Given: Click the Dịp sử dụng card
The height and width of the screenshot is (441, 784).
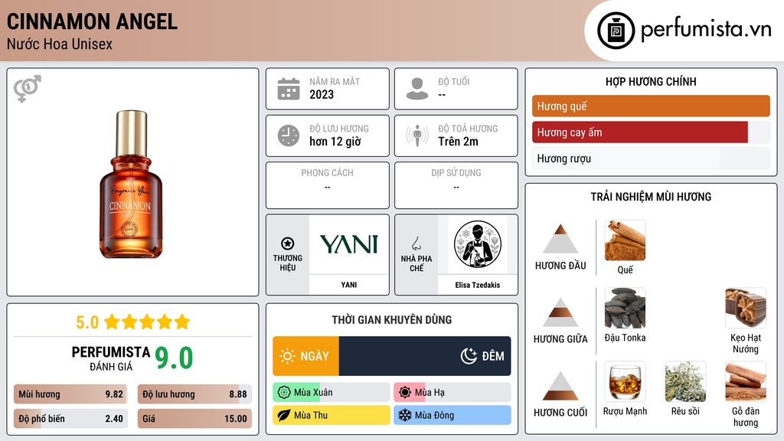Looking at the screenshot, I should (456, 185).
